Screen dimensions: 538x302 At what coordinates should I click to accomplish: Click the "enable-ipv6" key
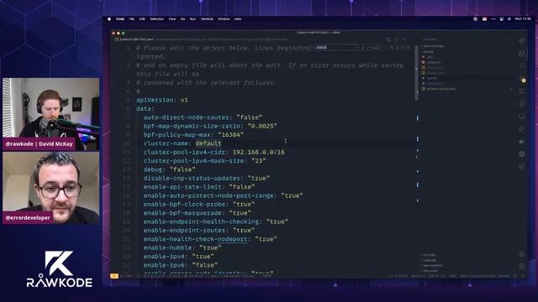click(x=164, y=265)
